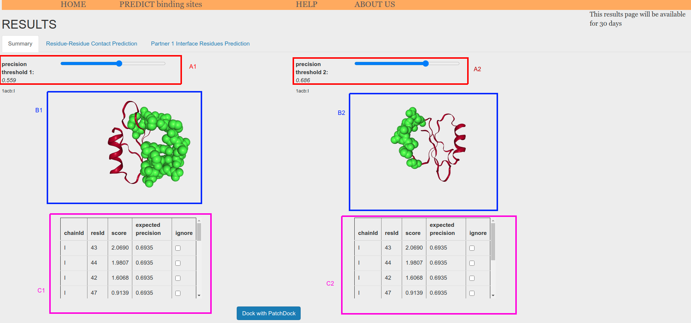Click the right 1acb:I structure label

point(302,91)
